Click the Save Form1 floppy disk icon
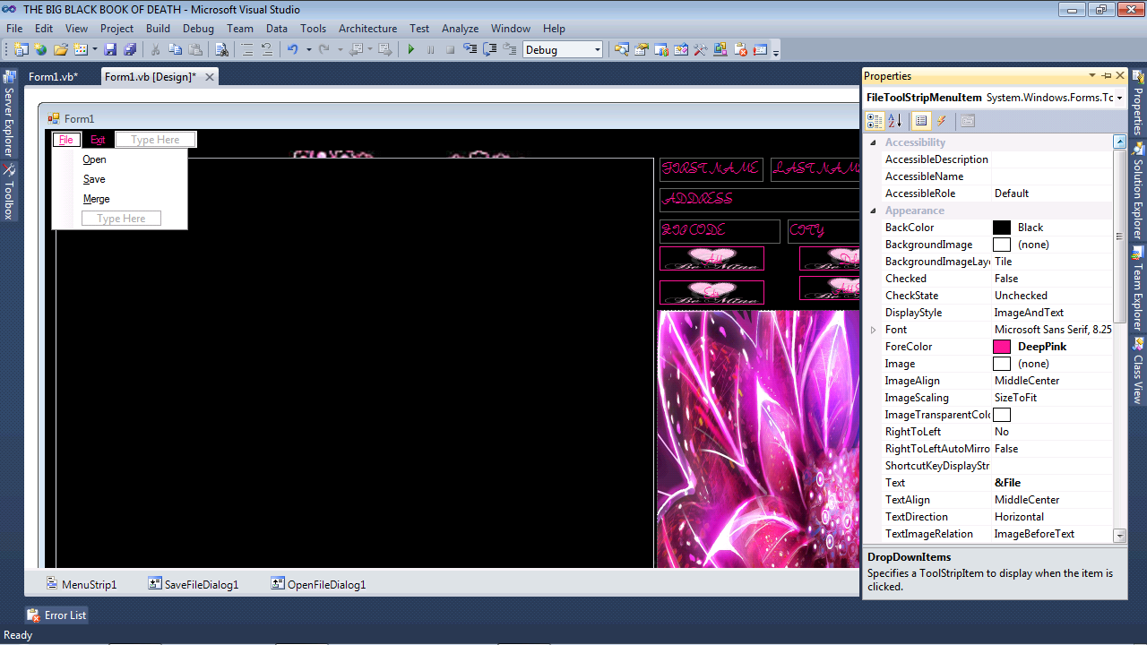 tap(110, 50)
